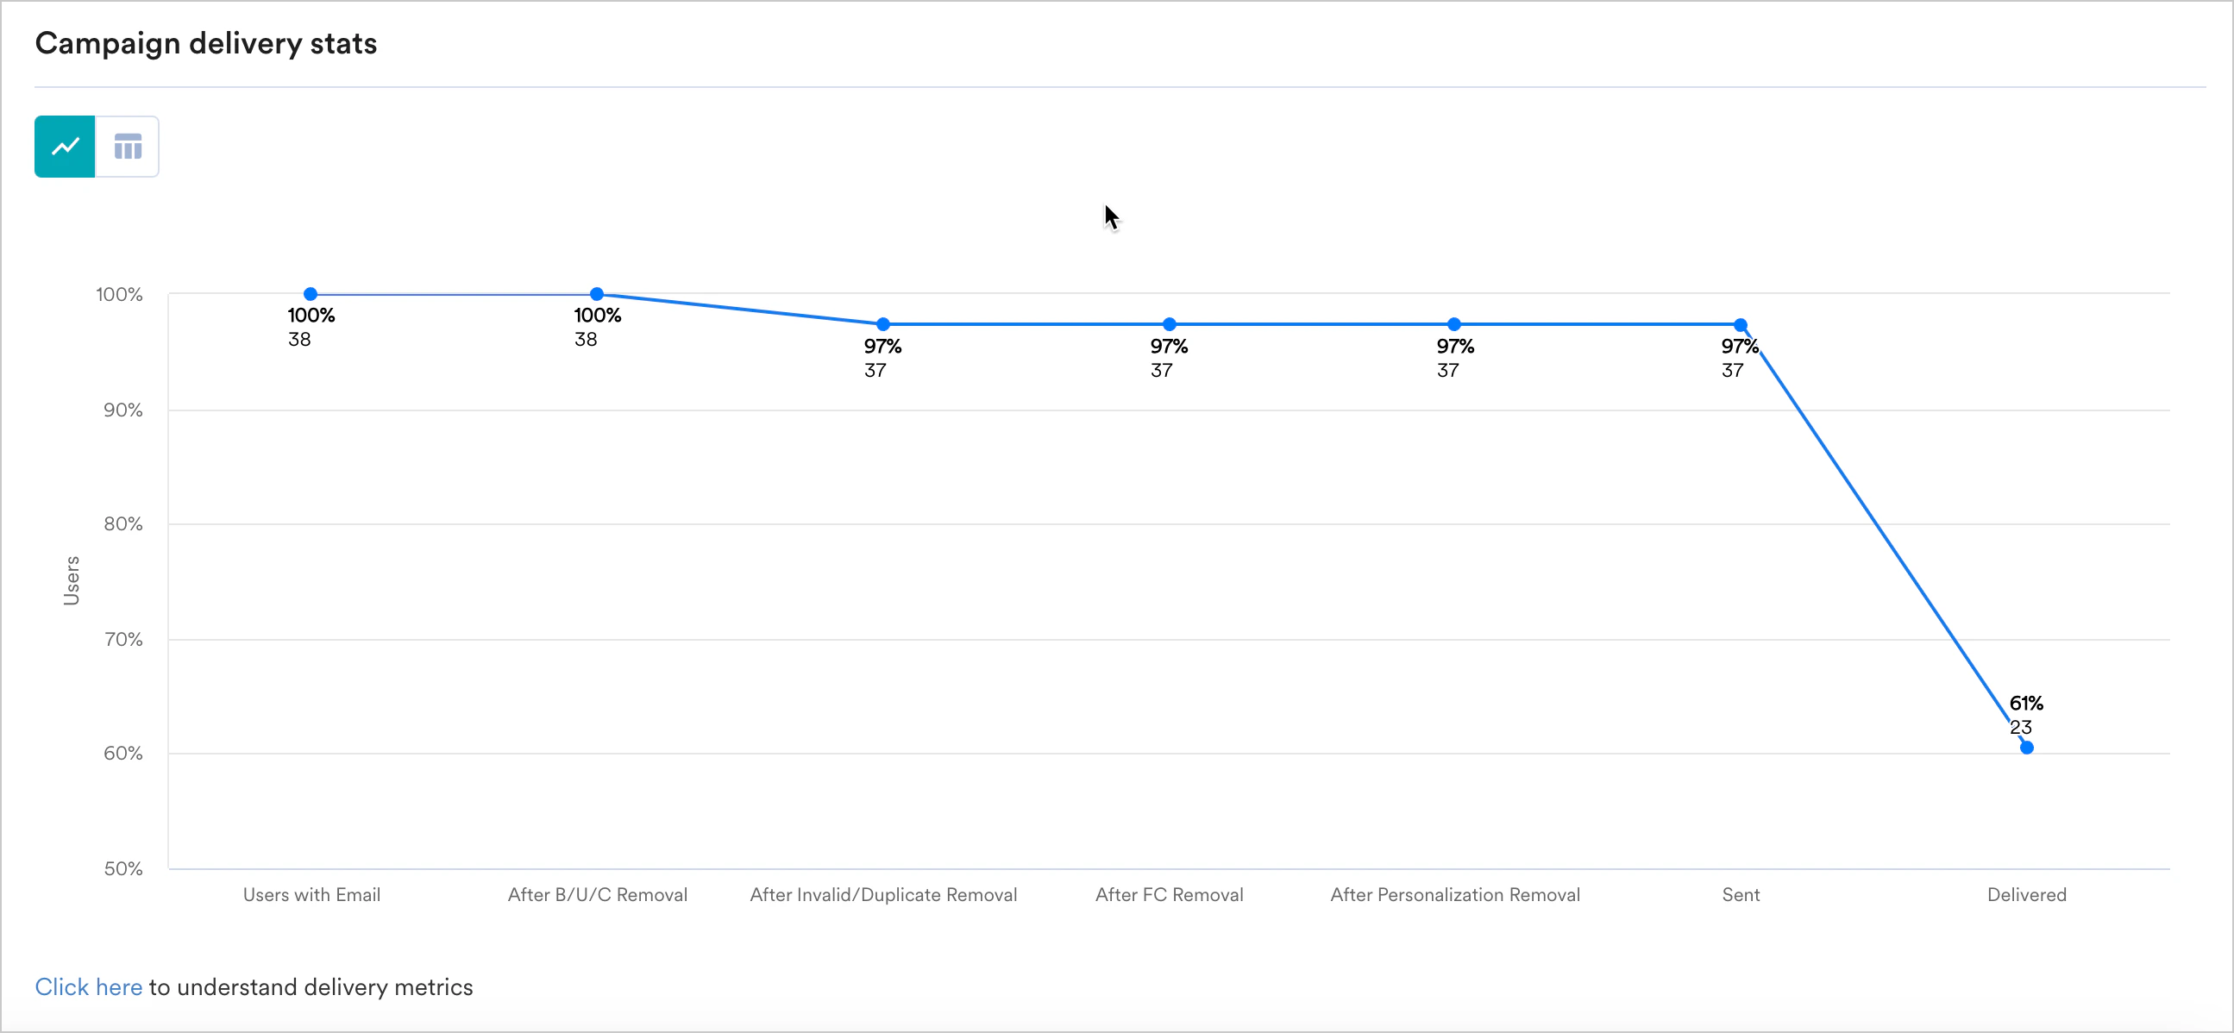Click the Users with Email data point
Screen dimensions: 2234x1033
(x=311, y=294)
